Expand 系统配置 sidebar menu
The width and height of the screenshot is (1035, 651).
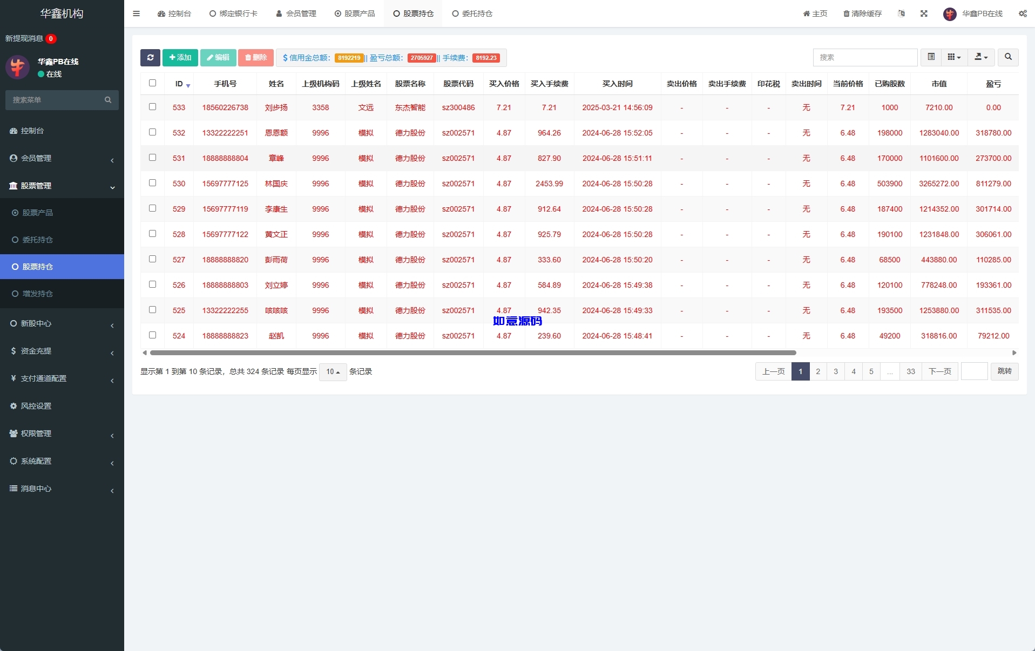(x=62, y=461)
